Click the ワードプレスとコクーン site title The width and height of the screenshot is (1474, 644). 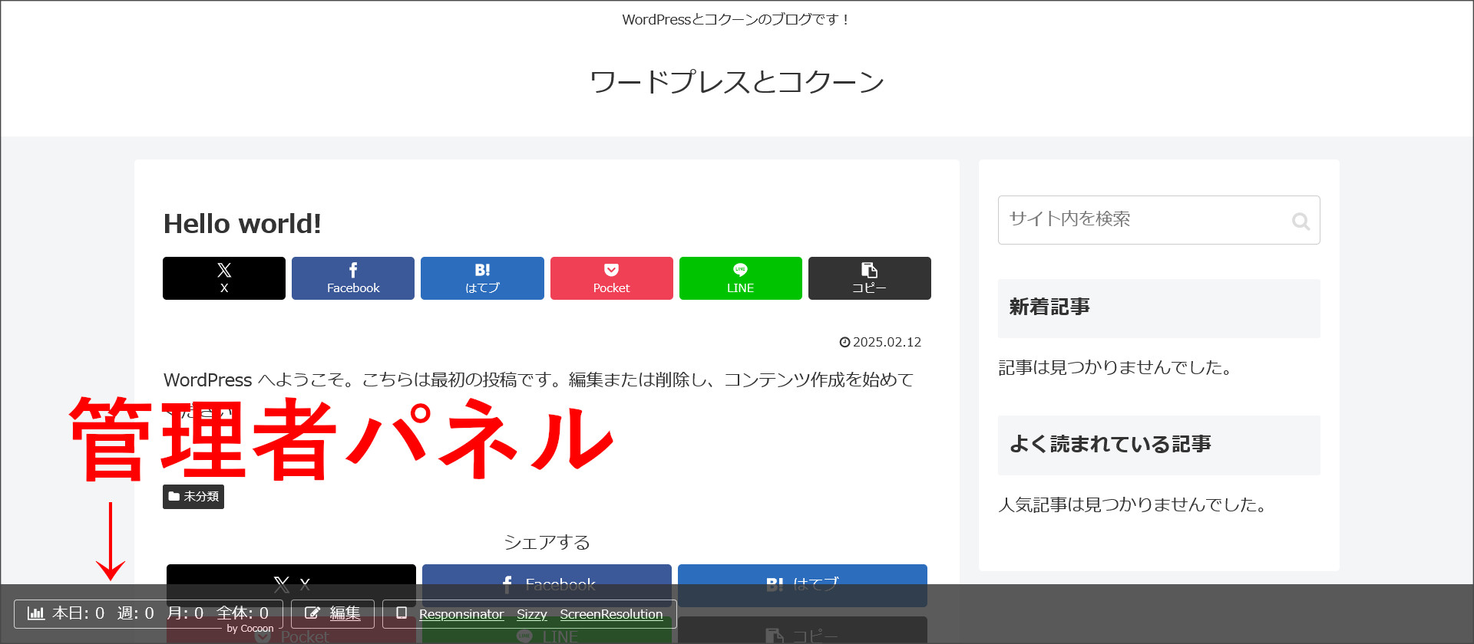click(737, 81)
